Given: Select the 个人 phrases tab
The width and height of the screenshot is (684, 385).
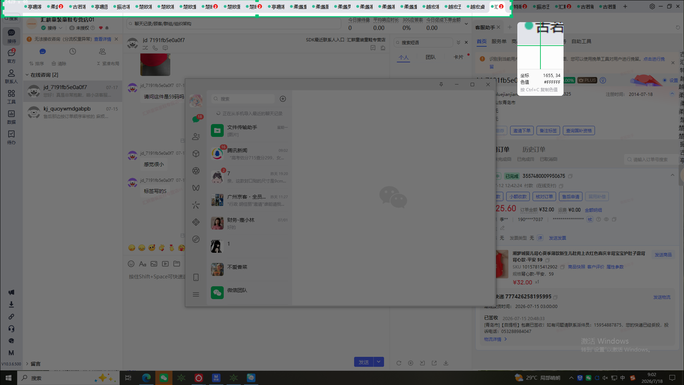Looking at the screenshot, I should 404,57.
